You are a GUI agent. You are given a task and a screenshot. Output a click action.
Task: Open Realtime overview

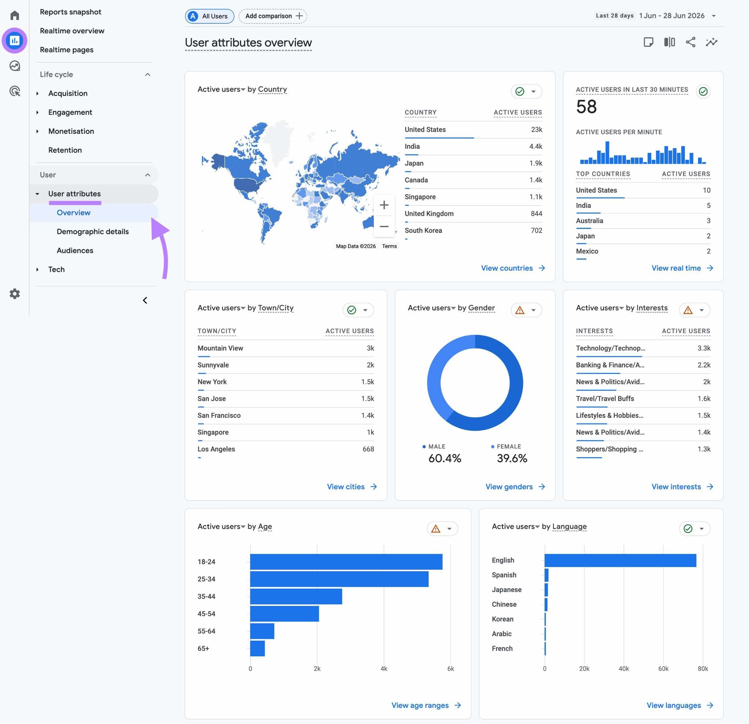coord(72,31)
